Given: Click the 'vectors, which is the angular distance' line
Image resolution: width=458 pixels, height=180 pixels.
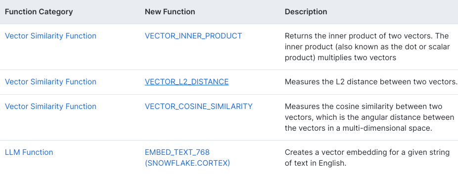Looking at the screenshot, I should (x=369, y=117).
